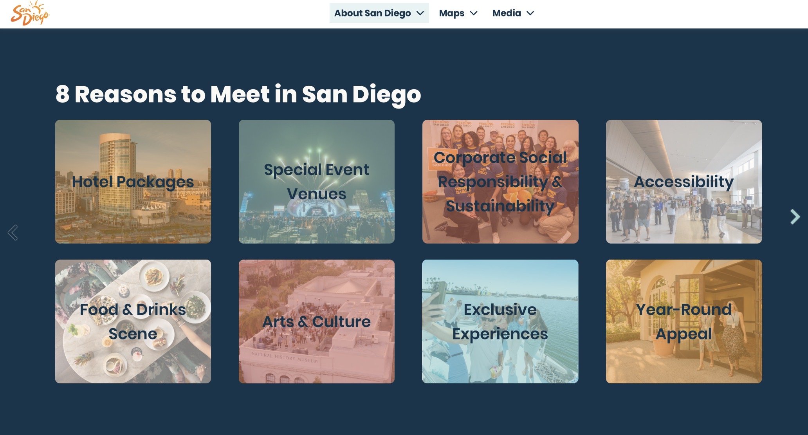This screenshot has width=808, height=435.
Task: Select the Year-Round Appeal card
Action: point(684,321)
